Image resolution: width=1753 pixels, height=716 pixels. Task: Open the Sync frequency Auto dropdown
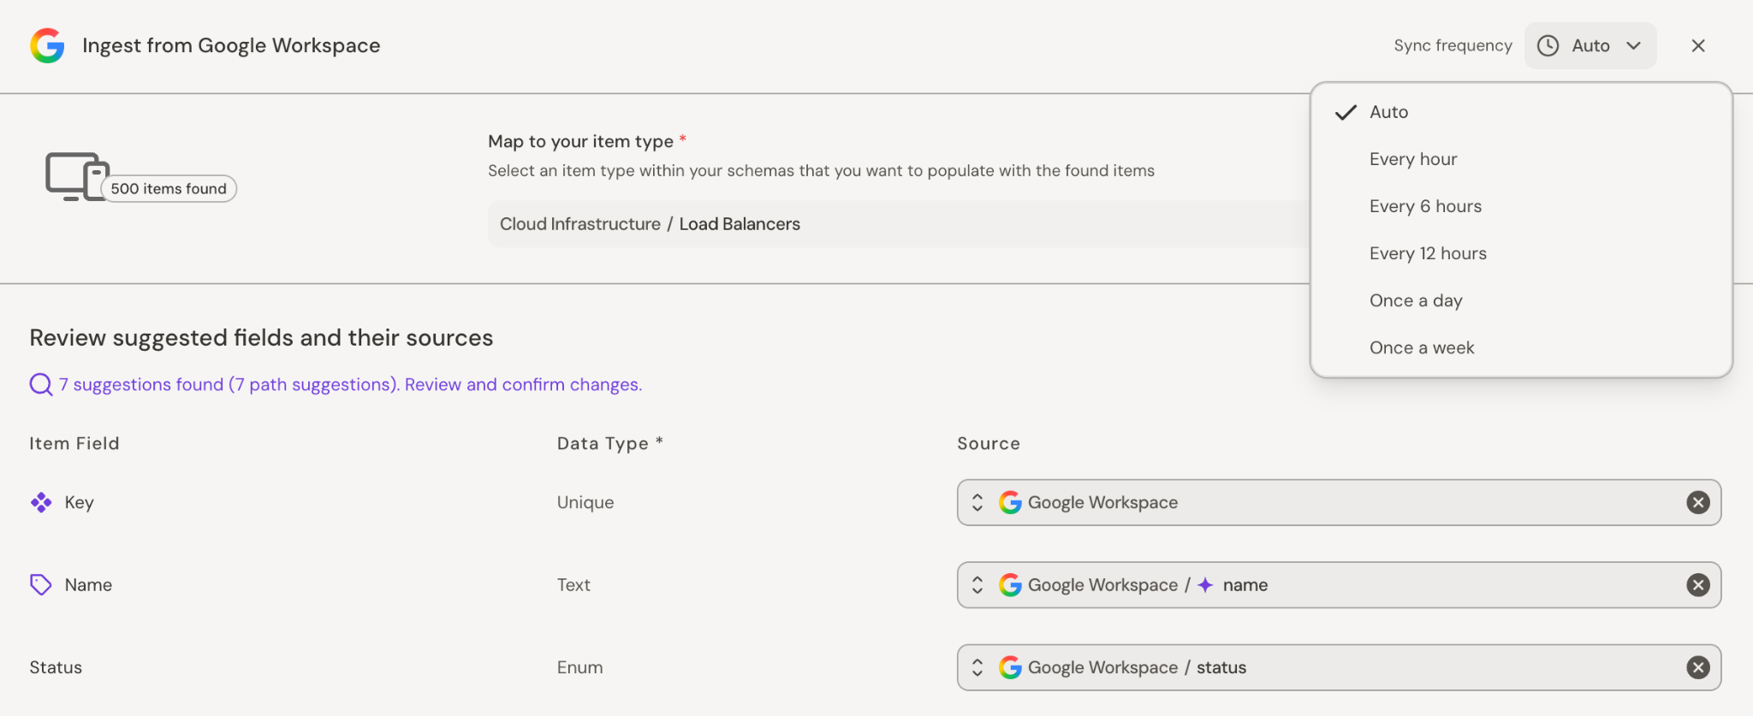[x=1590, y=45]
